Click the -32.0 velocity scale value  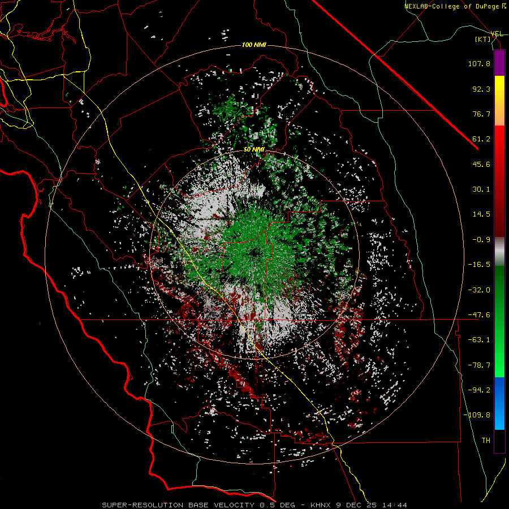pos(479,290)
